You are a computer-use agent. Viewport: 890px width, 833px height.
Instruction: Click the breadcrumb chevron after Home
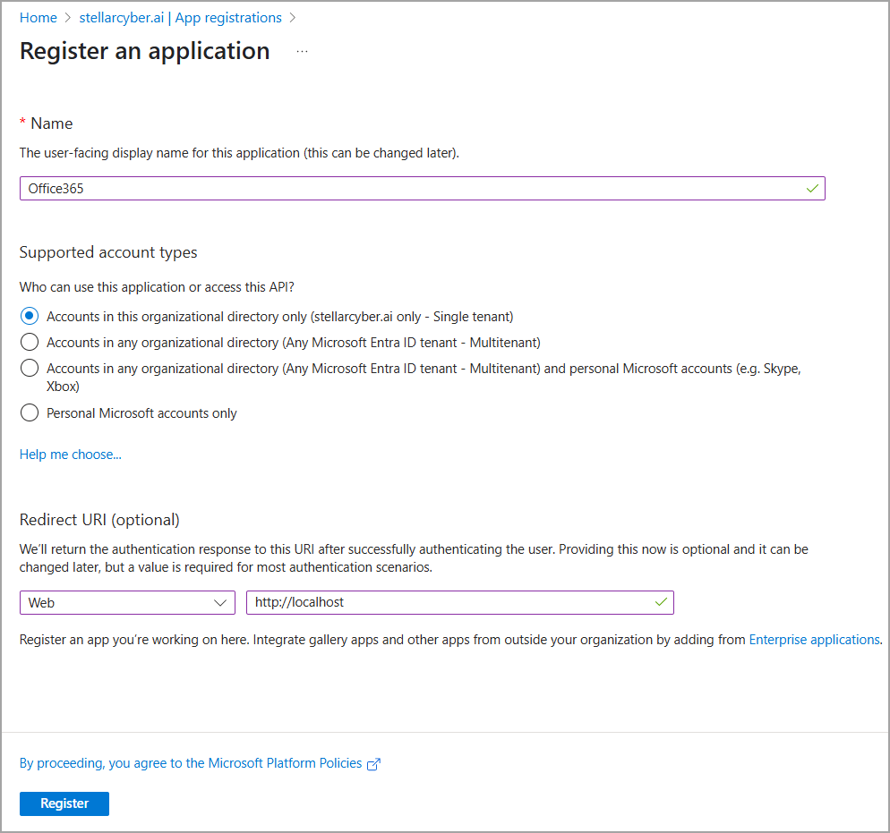(67, 18)
